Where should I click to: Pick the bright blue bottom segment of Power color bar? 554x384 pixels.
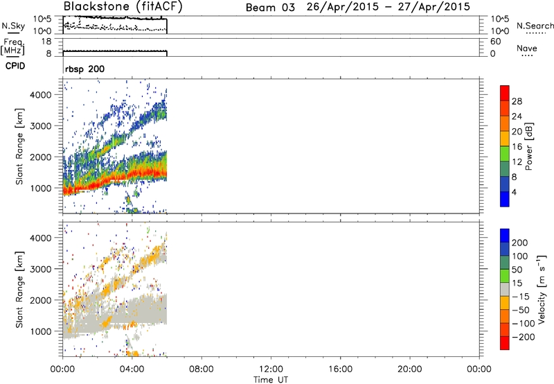505,199
